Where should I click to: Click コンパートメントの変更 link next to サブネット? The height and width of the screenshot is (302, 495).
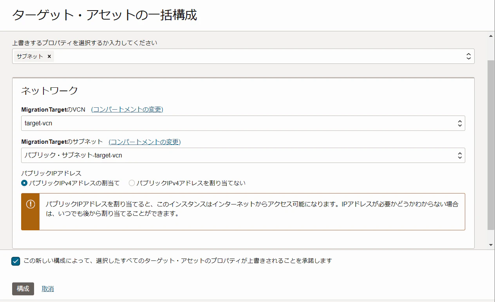[x=145, y=141]
